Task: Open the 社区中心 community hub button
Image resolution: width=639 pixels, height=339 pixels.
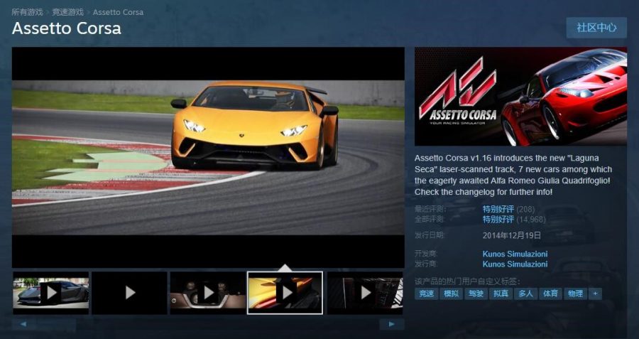Action: (596, 28)
